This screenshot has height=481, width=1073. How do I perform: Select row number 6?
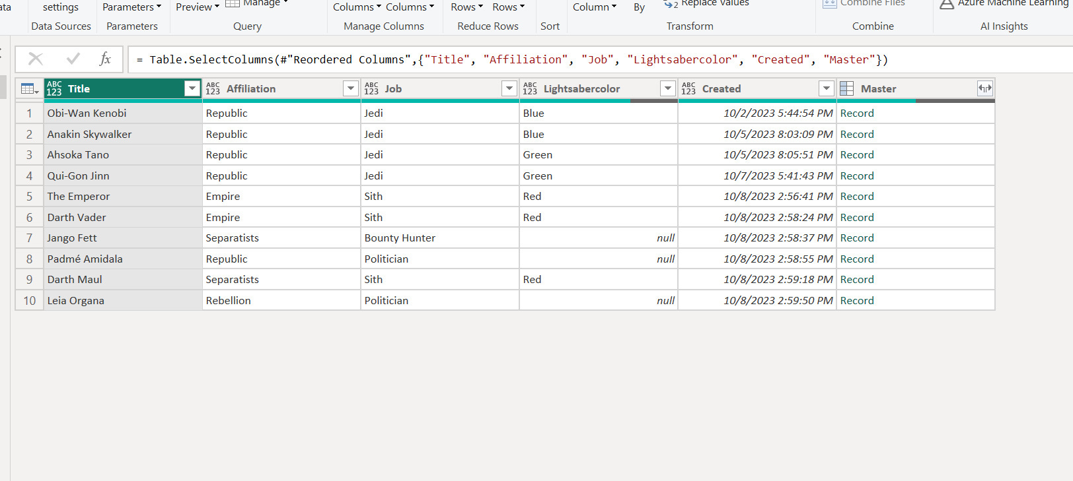pos(29,217)
